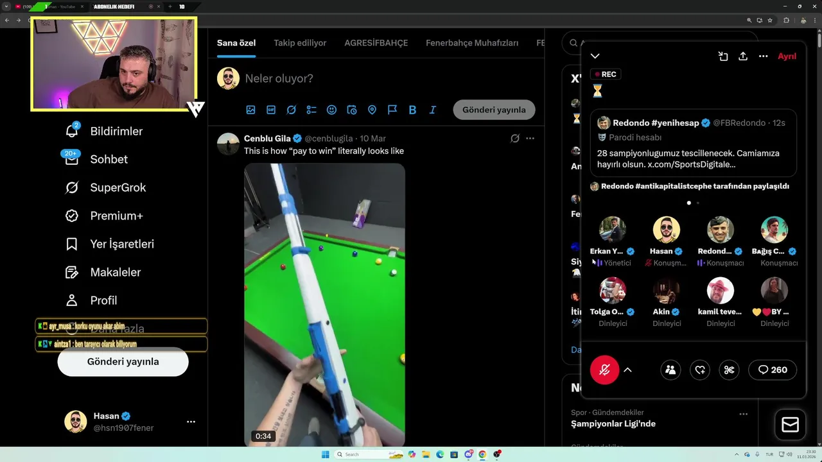
Task: Open Google Chrome from the taskbar
Action: 482,454
